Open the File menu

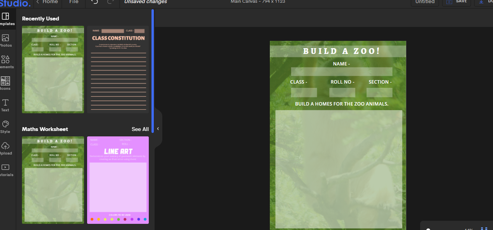(x=73, y=2)
